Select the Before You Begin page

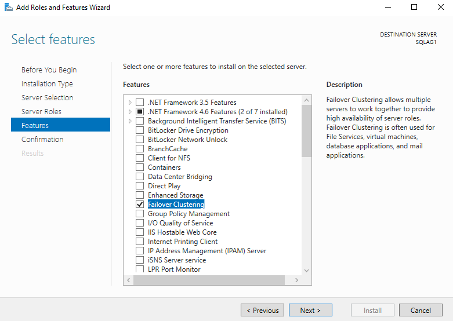point(49,70)
